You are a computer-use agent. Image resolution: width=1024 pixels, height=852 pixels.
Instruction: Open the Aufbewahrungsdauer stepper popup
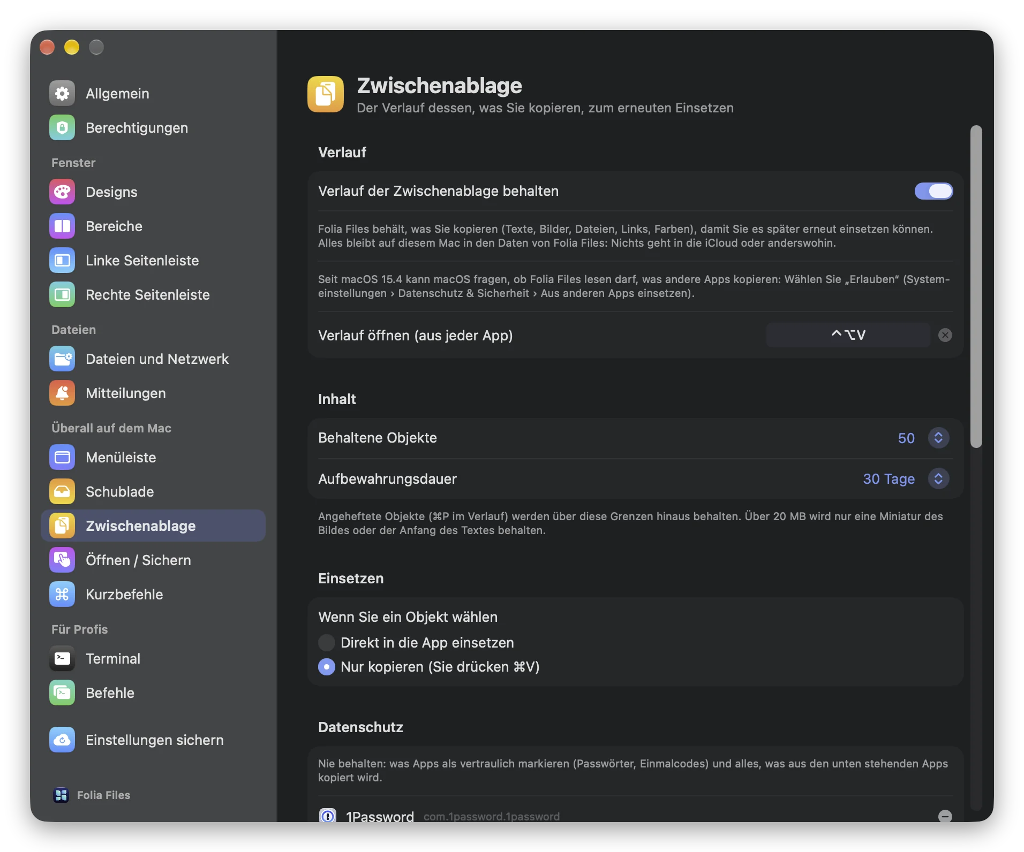[938, 479]
